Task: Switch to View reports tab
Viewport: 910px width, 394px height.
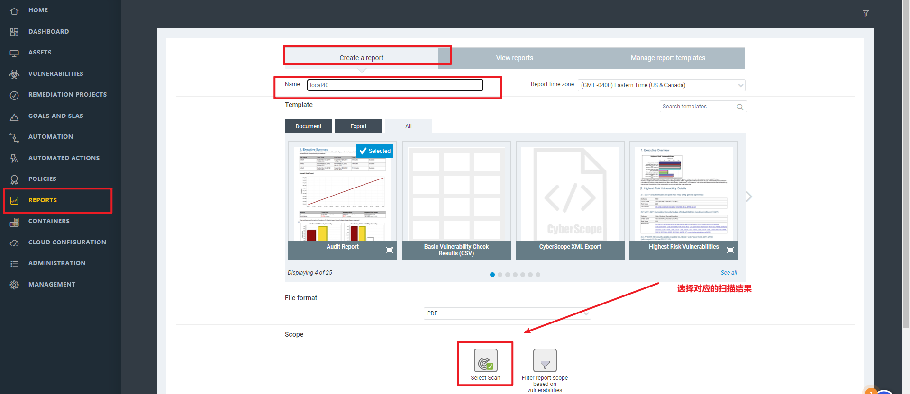Action: [x=515, y=58]
